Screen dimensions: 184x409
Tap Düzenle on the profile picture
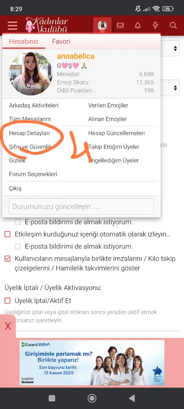(x=30, y=86)
